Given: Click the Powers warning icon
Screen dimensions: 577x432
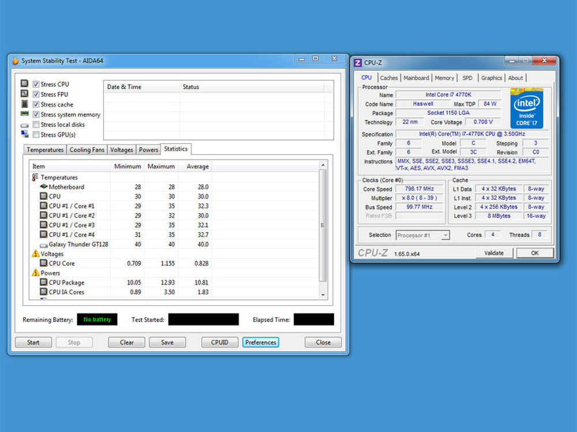Looking at the screenshot, I should pyautogui.click(x=36, y=272).
